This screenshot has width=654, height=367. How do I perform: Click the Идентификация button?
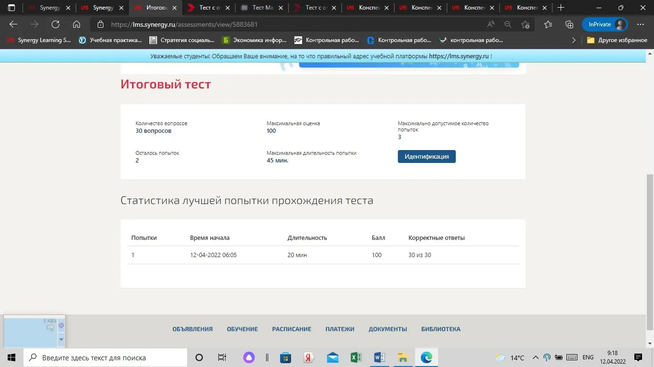pyautogui.click(x=427, y=156)
